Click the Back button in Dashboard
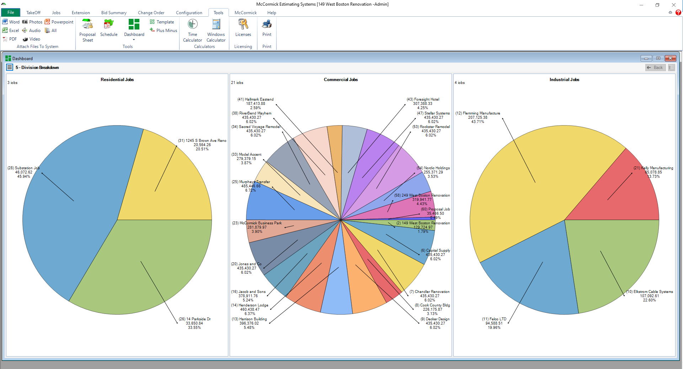The width and height of the screenshot is (683, 369). [655, 68]
